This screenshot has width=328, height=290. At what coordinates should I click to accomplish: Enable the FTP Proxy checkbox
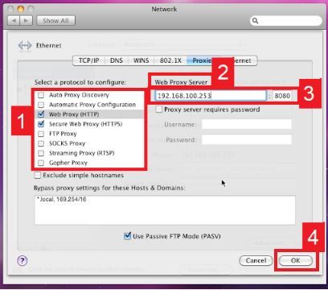41,134
